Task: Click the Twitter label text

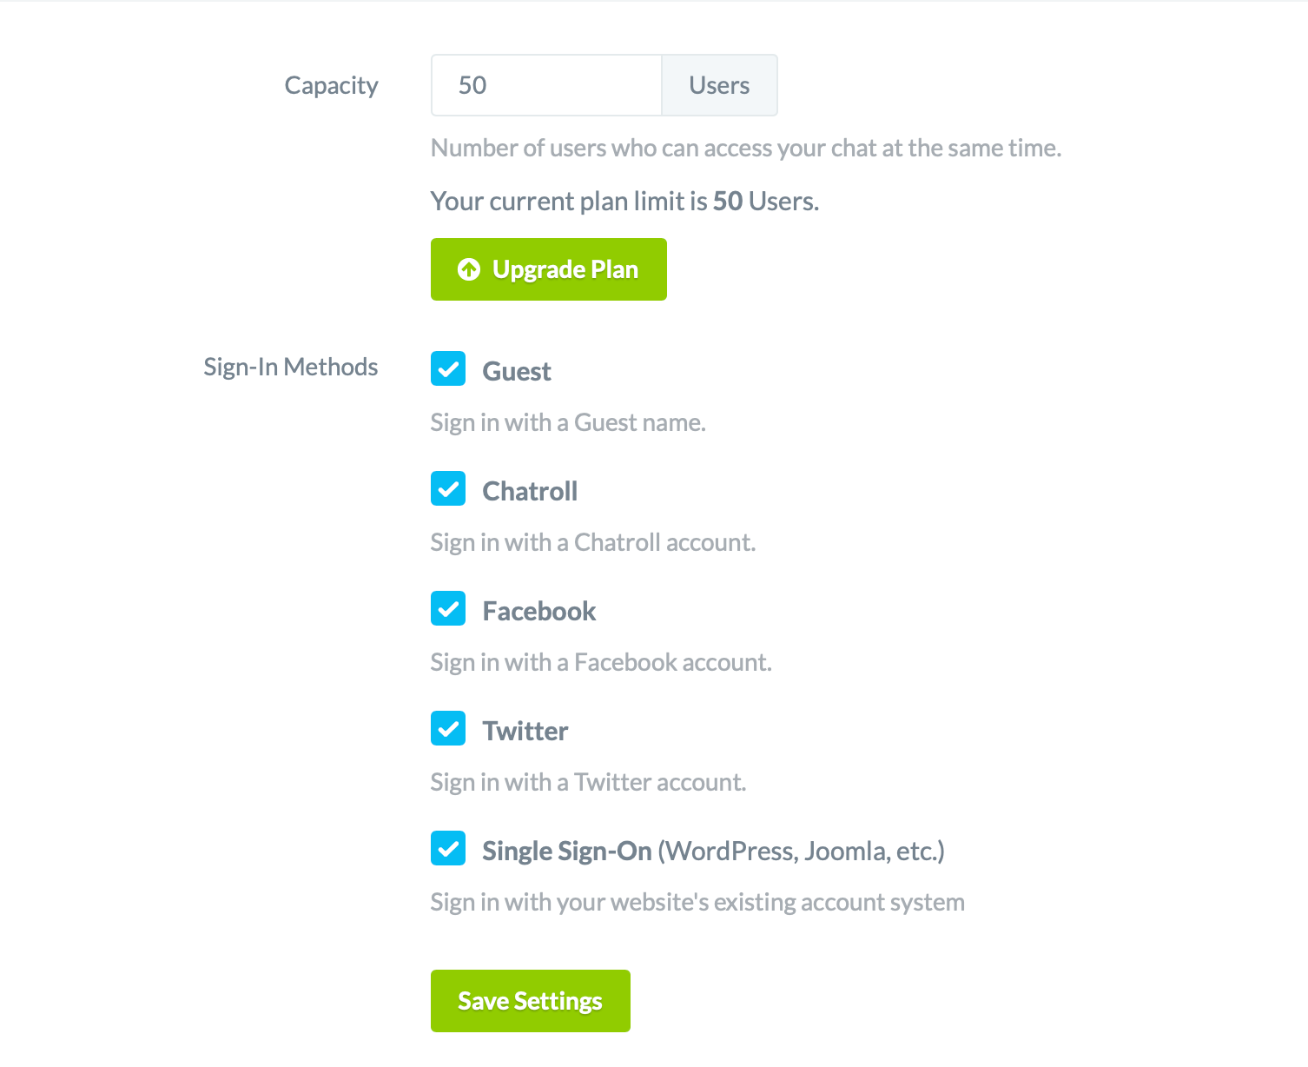Action: [x=525, y=731]
